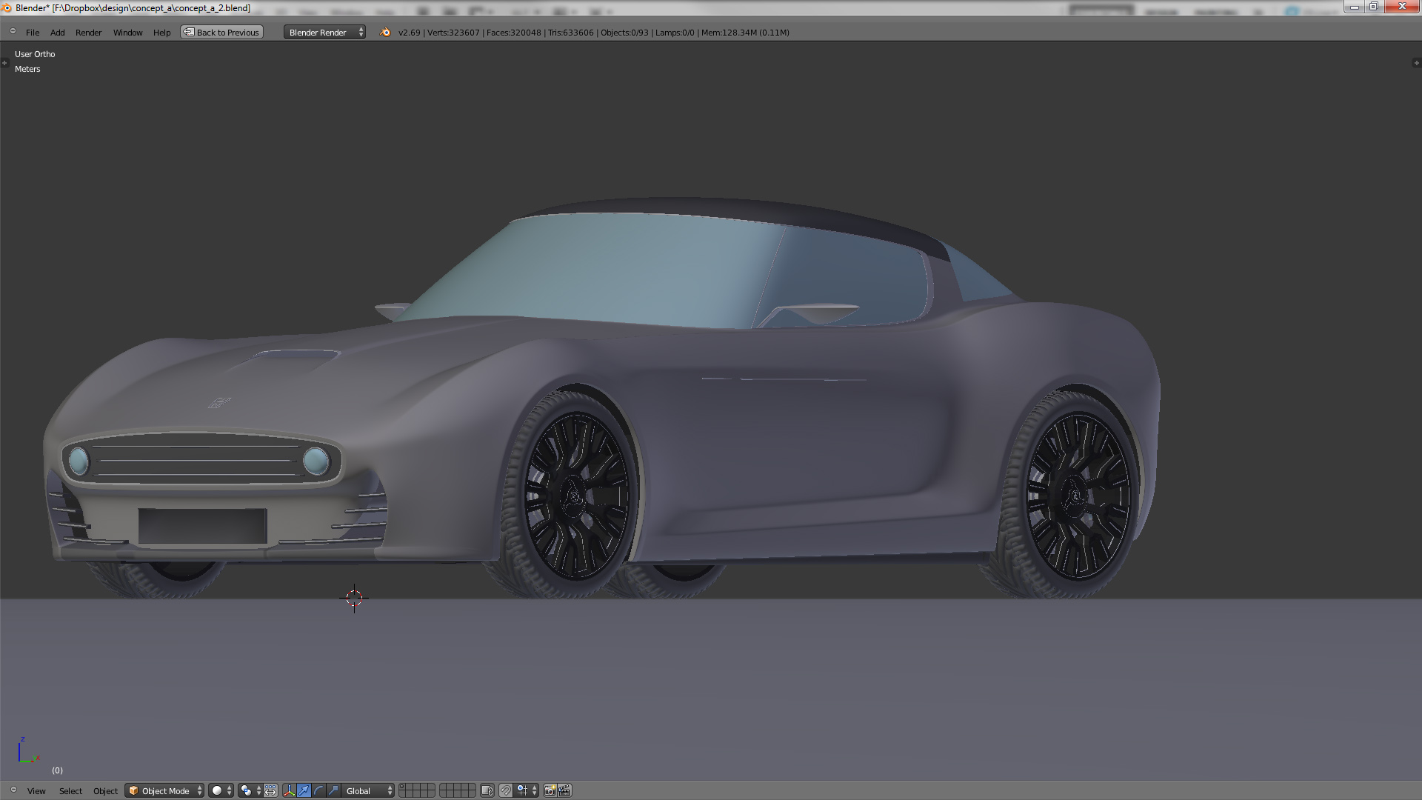Viewport: 1422px width, 800px height.
Task: Click the OpenGL render image camera icon
Action: point(550,790)
